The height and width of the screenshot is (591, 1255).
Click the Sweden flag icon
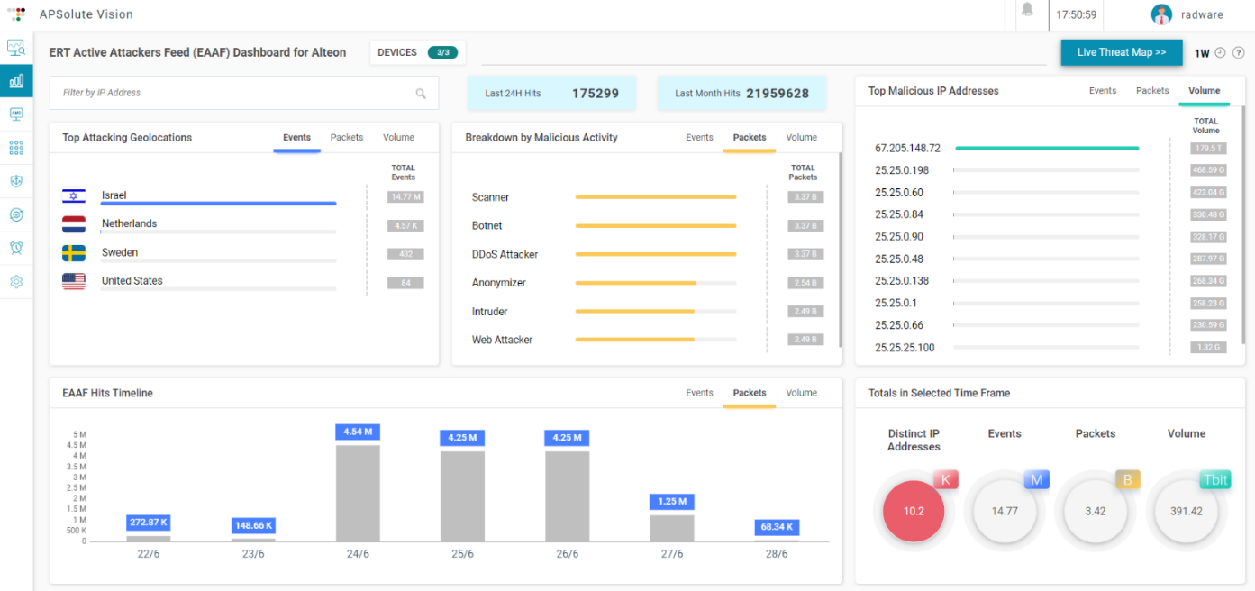point(74,253)
